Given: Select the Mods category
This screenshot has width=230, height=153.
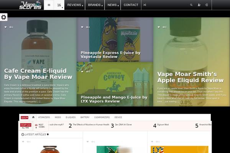Looking at the screenshot, I should pos(58,117).
